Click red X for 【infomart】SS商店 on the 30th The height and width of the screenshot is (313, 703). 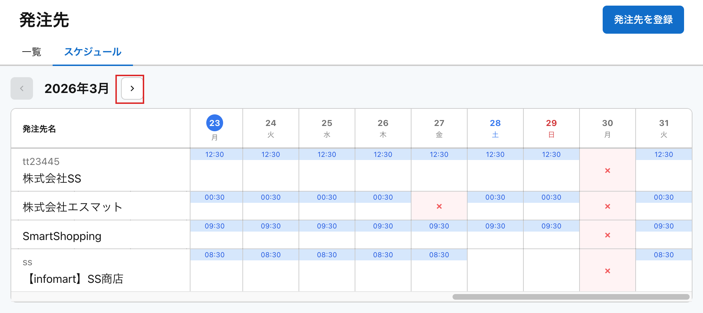click(x=608, y=271)
